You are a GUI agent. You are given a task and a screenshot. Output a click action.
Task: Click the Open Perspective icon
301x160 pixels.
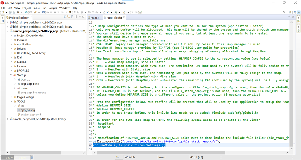(x=290, y=12)
